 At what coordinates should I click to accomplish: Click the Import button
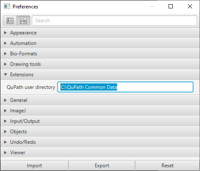pyautogui.click(x=34, y=166)
